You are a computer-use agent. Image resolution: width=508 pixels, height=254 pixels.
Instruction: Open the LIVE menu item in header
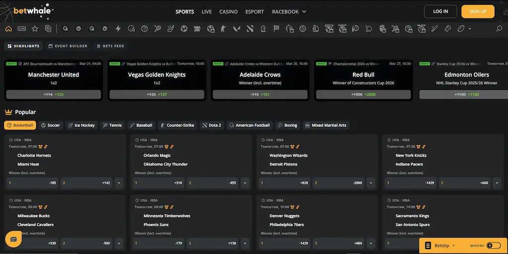207,12
